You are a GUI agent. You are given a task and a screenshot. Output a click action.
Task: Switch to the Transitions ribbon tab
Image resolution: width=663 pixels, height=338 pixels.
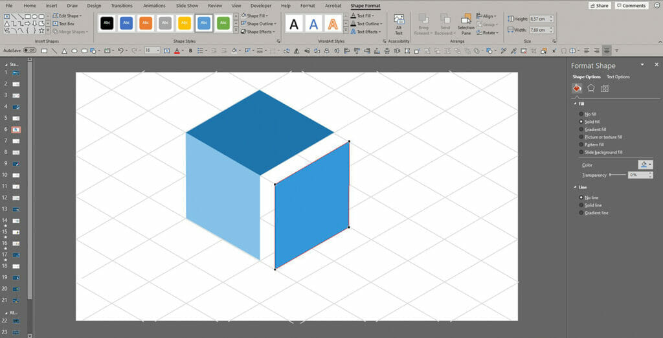click(x=121, y=6)
